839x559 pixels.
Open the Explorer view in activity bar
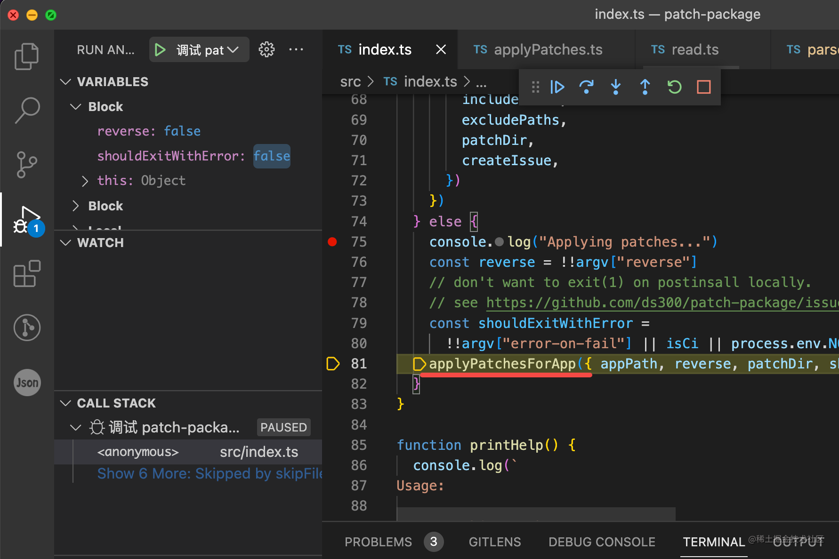coord(27,56)
